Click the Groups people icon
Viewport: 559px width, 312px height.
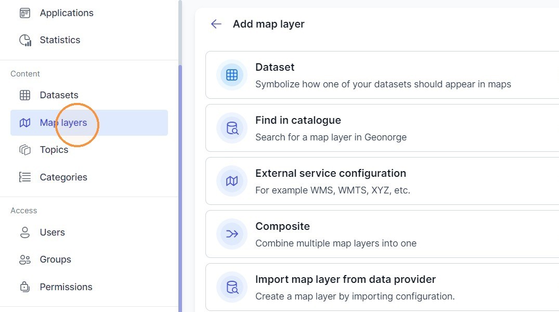[x=24, y=259]
